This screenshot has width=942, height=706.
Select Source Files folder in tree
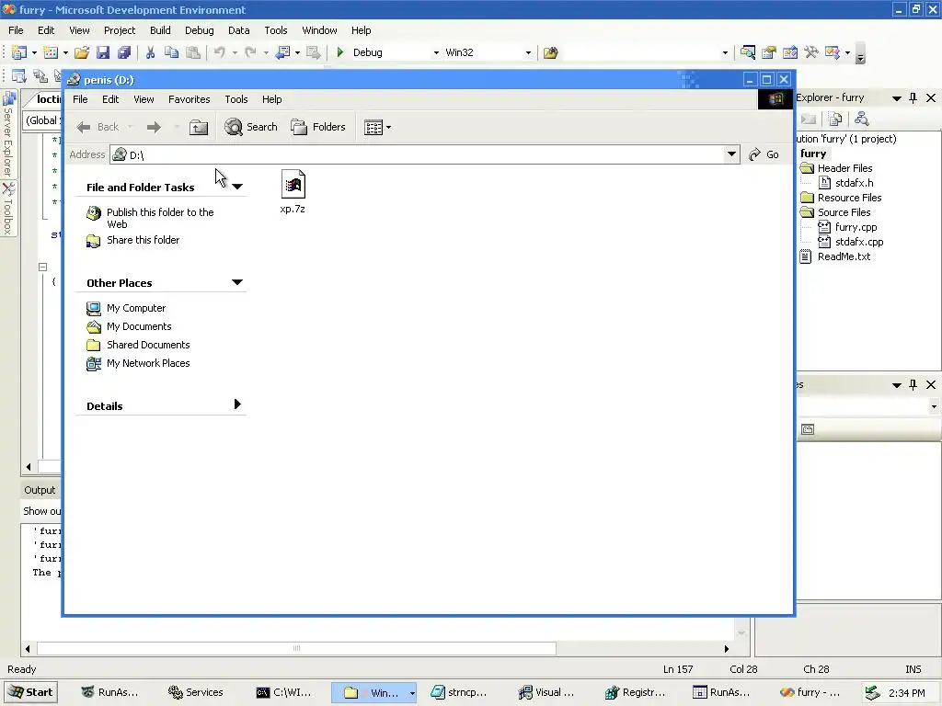[835, 212]
